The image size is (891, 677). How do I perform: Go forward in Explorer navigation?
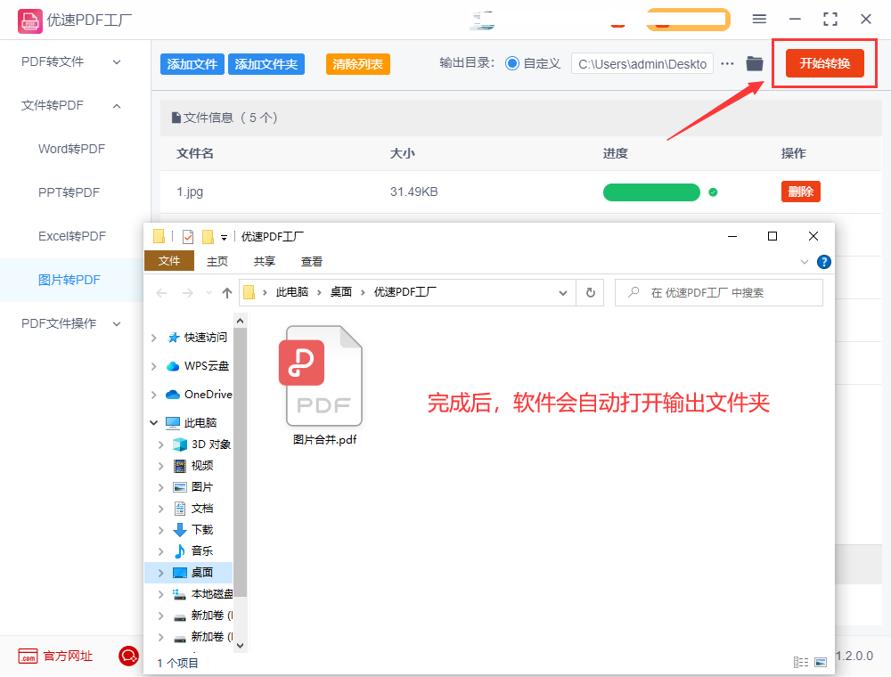pyautogui.click(x=187, y=293)
